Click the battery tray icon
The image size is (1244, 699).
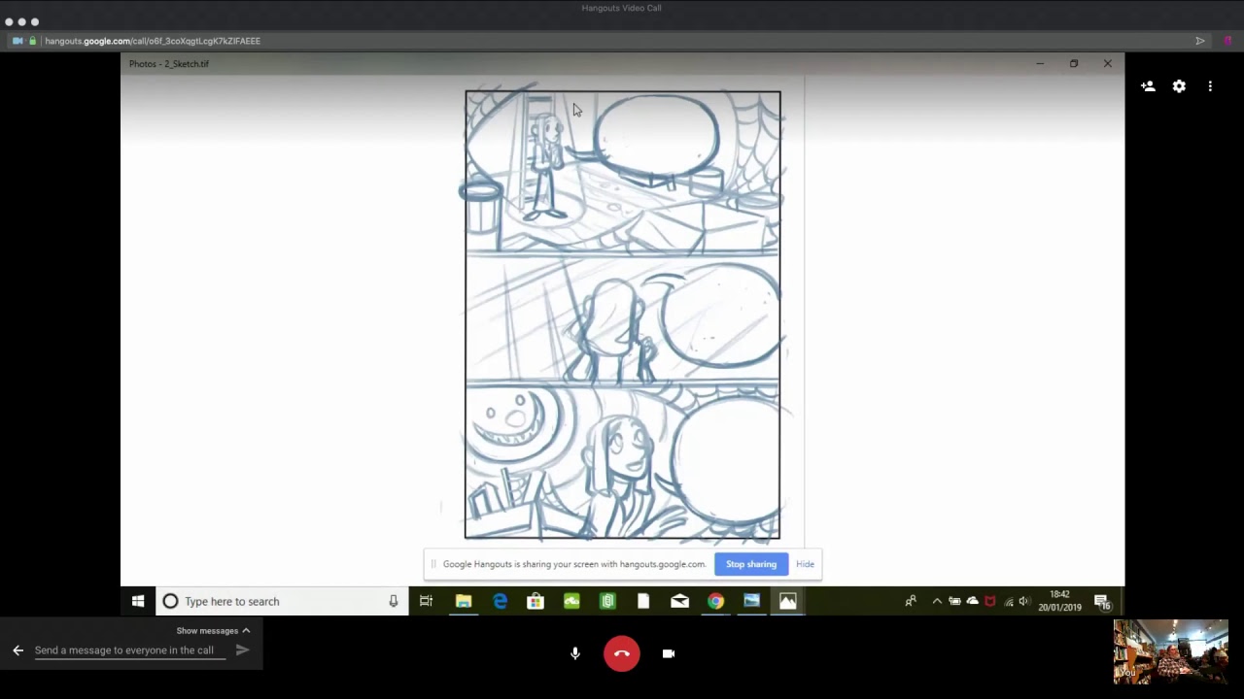pyautogui.click(x=954, y=601)
